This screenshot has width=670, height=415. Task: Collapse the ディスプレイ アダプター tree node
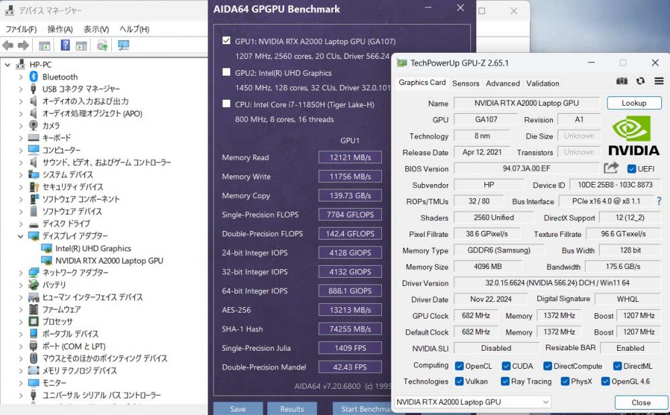[21, 236]
